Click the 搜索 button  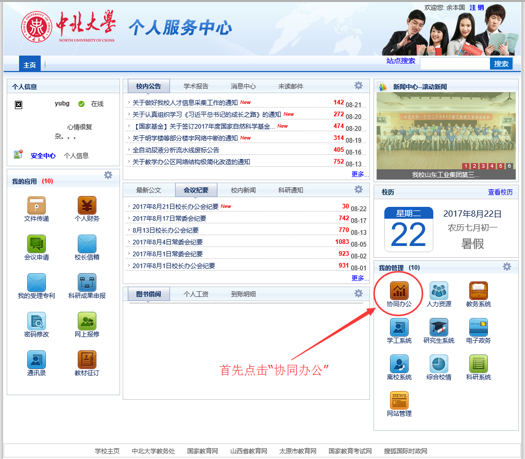pos(501,64)
